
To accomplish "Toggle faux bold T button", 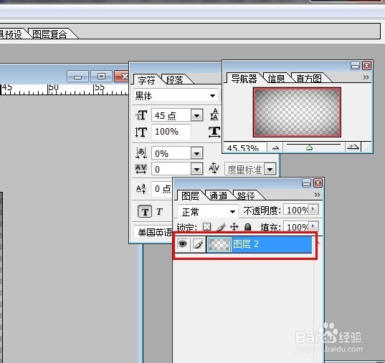I will [145, 211].
